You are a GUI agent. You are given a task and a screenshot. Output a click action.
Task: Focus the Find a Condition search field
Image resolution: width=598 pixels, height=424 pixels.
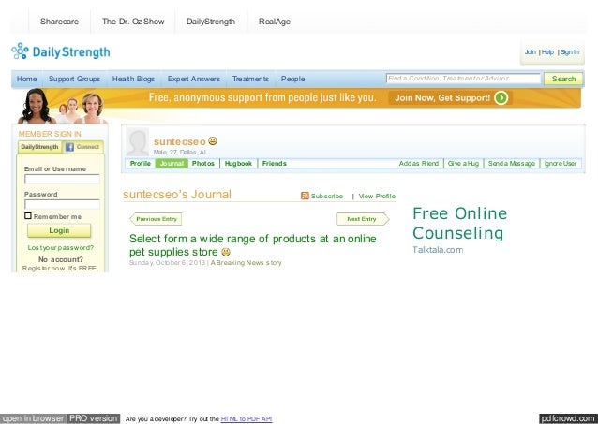tap(463, 79)
